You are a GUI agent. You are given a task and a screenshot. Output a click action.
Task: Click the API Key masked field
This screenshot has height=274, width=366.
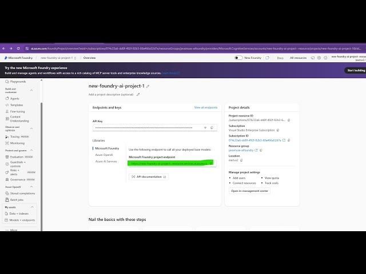tap(155, 128)
